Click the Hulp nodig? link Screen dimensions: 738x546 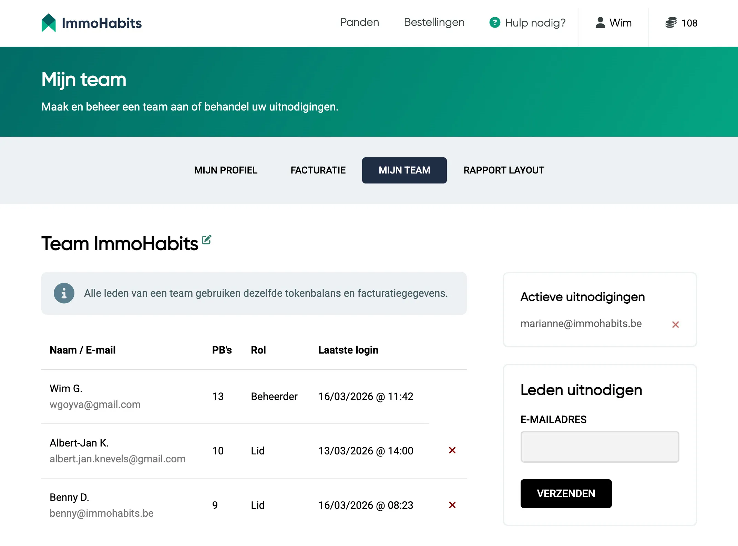535,23
